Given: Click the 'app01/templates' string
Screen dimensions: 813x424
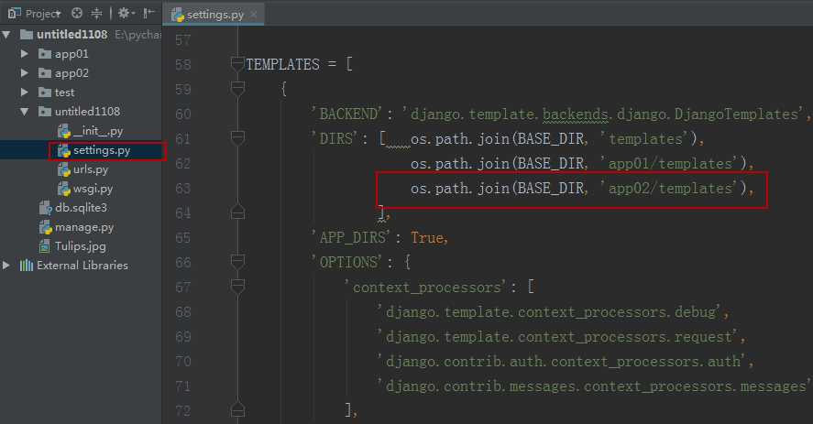Looking at the screenshot, I should click(669, 163).
